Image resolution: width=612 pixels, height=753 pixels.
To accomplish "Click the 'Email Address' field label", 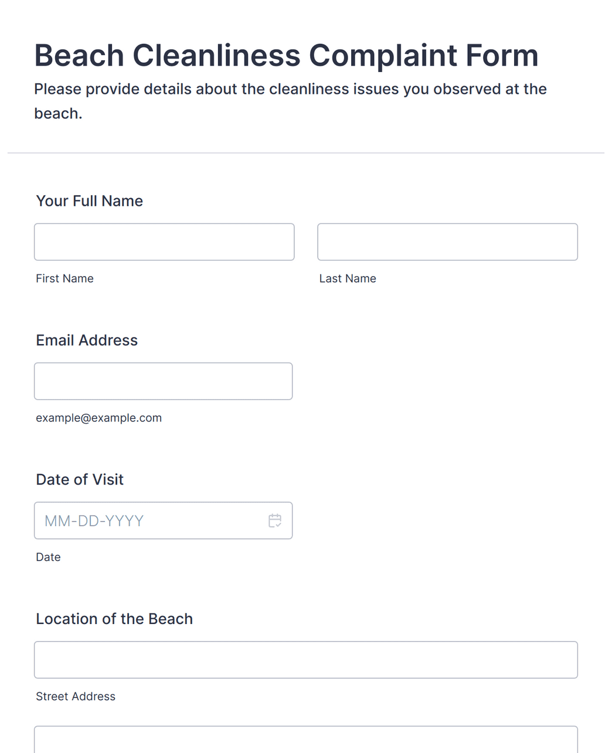I will [x=87, y=340].
